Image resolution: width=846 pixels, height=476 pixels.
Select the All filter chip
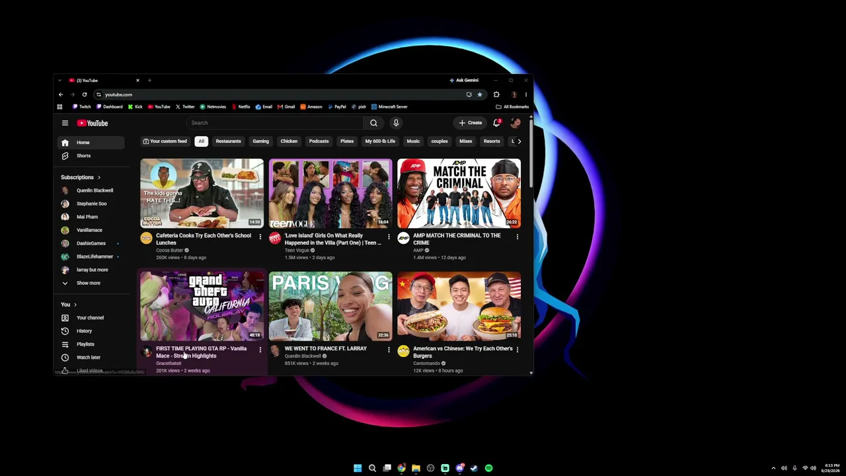pos(201,141)
